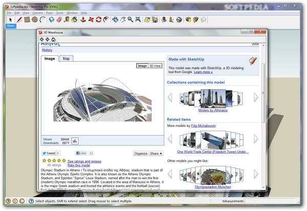Screen dimensions: 307x211
Task: Click Preview Model in Google Earth
Action: point(179,19)
